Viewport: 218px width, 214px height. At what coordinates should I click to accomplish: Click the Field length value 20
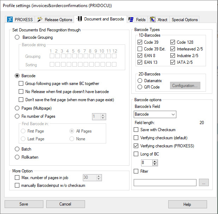point(202,123)
